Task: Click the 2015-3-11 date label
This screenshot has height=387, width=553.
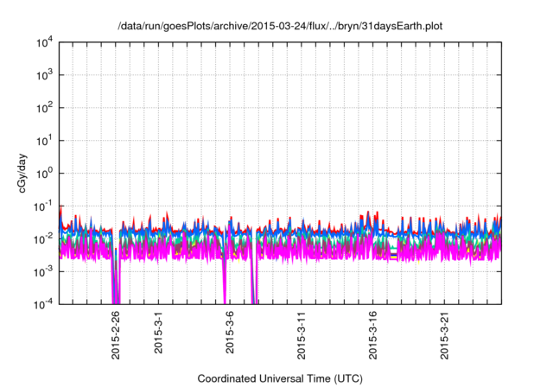Action: [x=302, y=335]
